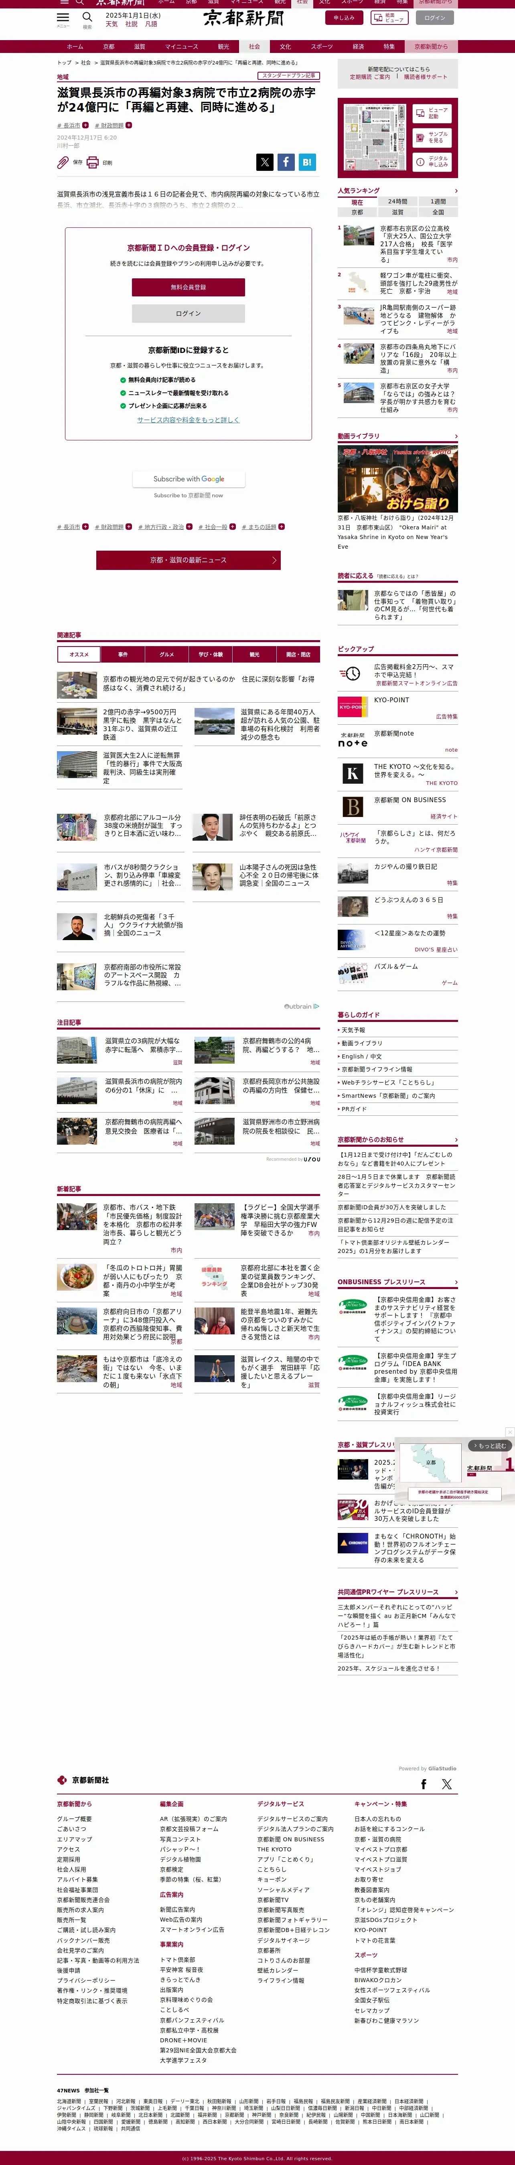The width and height of the screenshot is (515, 2165).
Task: Select 事件 related articles tab
Action: [x=123, y=654]
